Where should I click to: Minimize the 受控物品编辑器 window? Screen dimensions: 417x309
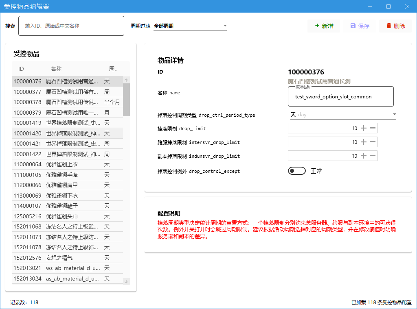(x=370, y=7)
